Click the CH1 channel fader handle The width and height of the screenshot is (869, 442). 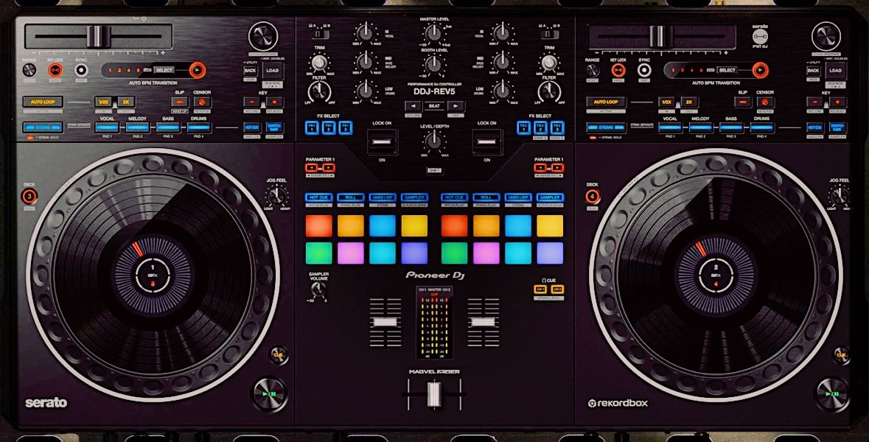tap(385, 322)
